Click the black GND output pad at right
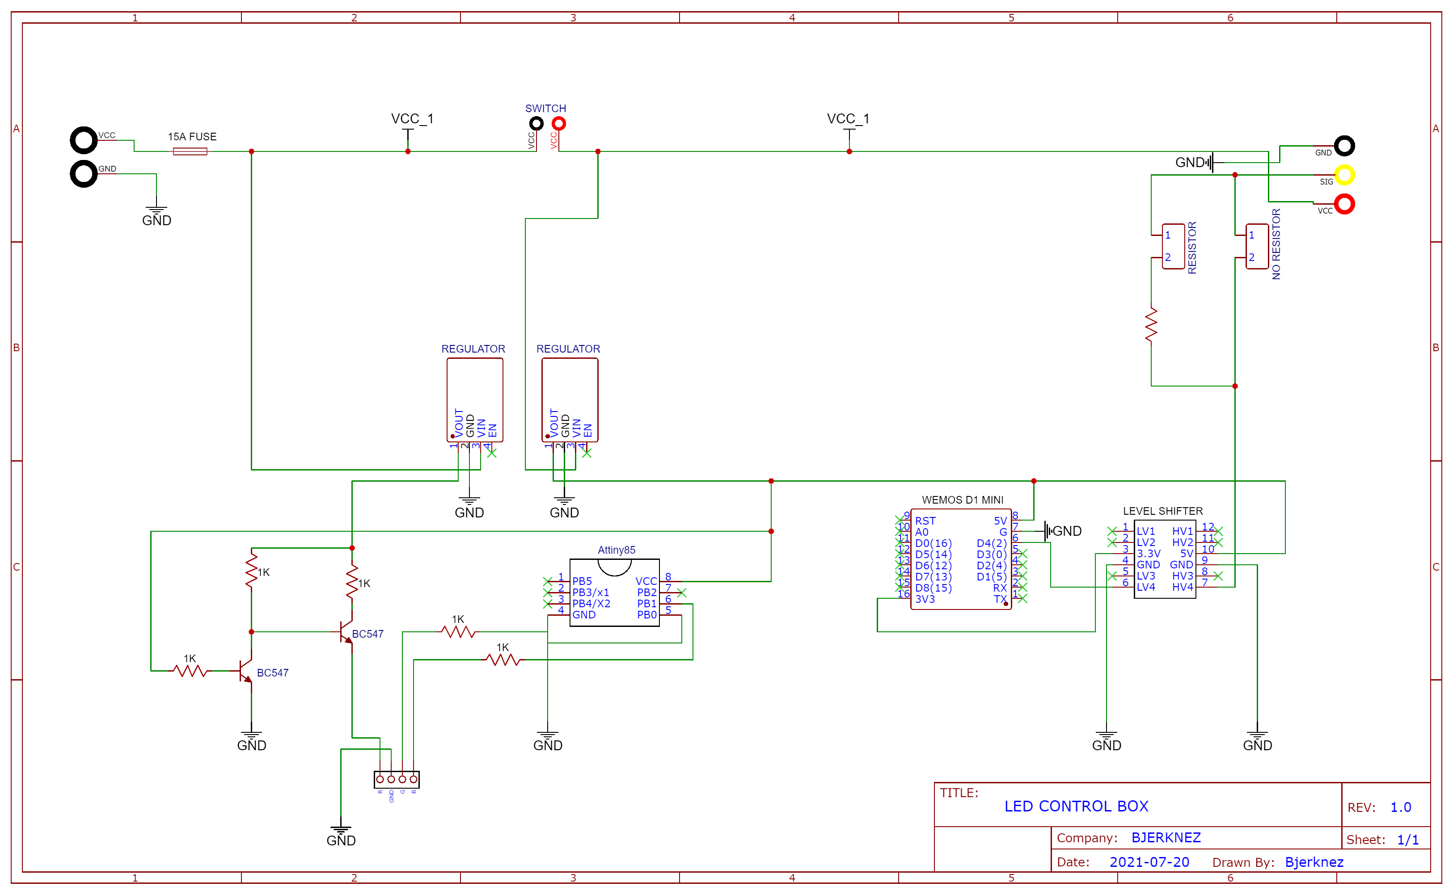This screenshot has height=895, width=1453. point(1345,146)
